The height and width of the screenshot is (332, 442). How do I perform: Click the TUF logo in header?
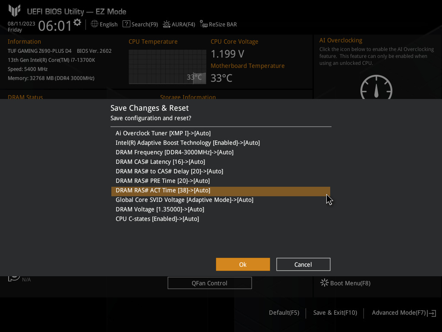pos(14,10)
